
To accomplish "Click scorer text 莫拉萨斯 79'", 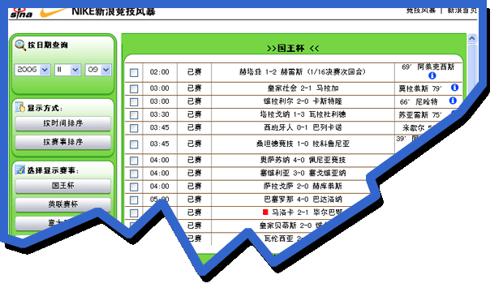I will (x=420, y=88).
